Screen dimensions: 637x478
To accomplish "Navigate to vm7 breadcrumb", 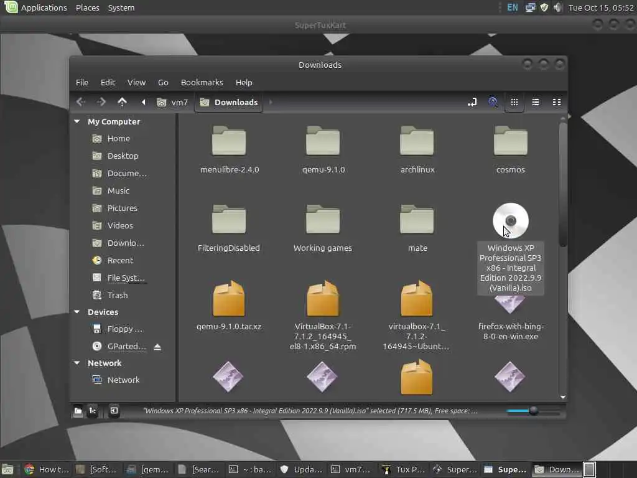I will tap(173, 103).
